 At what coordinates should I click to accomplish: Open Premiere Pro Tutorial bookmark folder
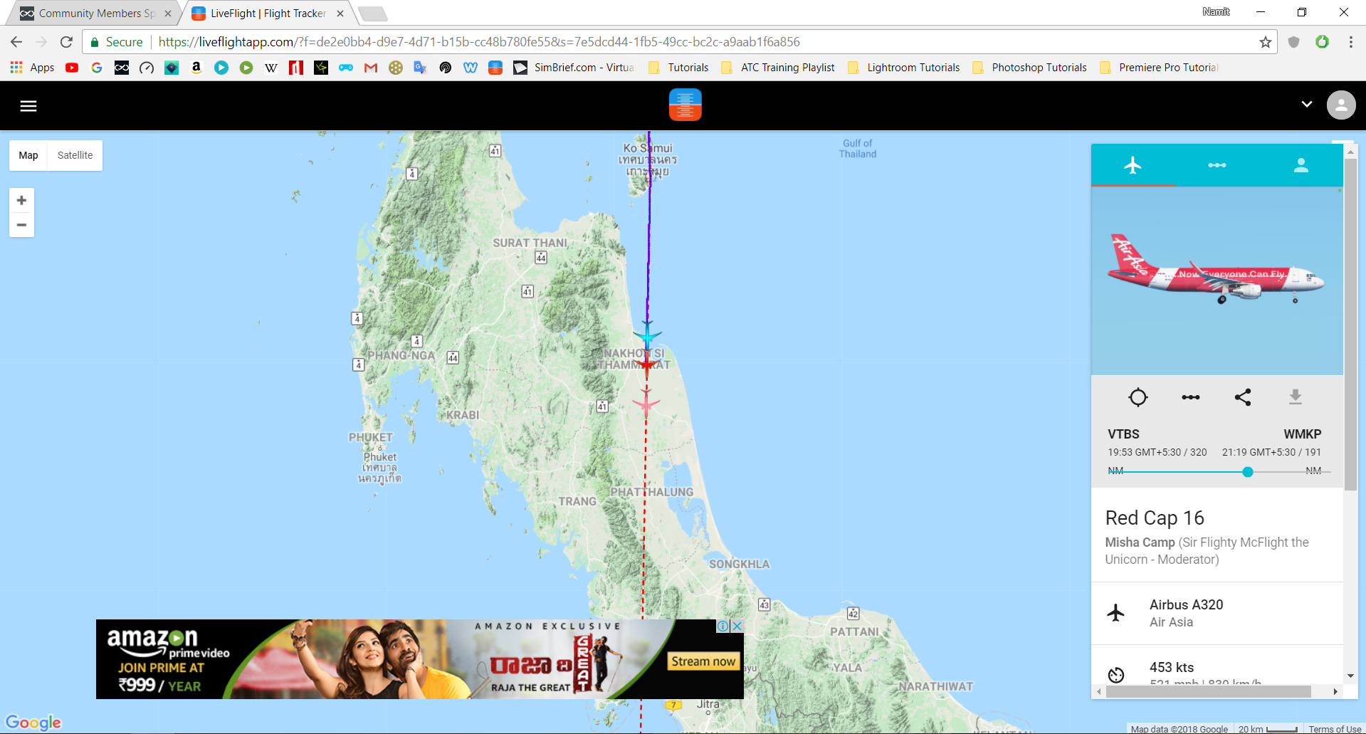(x=1159, y=68)
